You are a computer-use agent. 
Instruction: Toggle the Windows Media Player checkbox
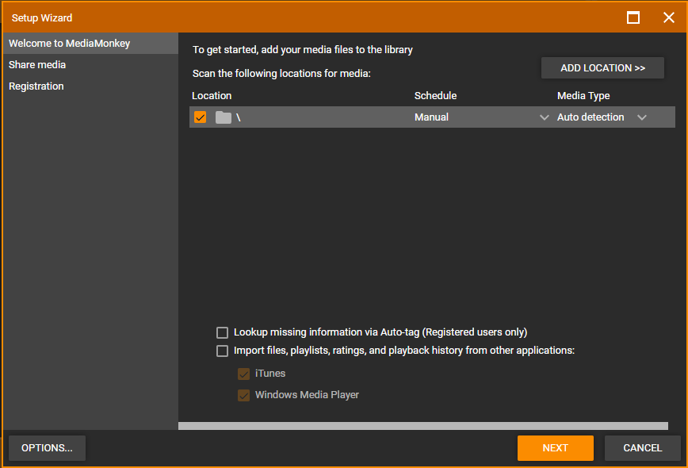point(244,395)
